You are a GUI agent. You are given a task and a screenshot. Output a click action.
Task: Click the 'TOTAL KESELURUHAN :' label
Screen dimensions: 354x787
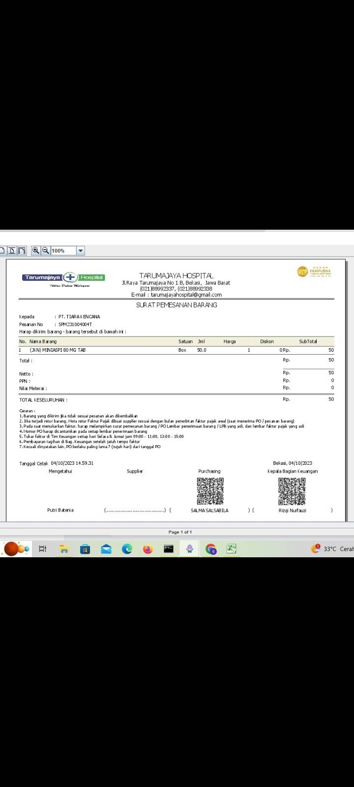(x=43, y=400)
